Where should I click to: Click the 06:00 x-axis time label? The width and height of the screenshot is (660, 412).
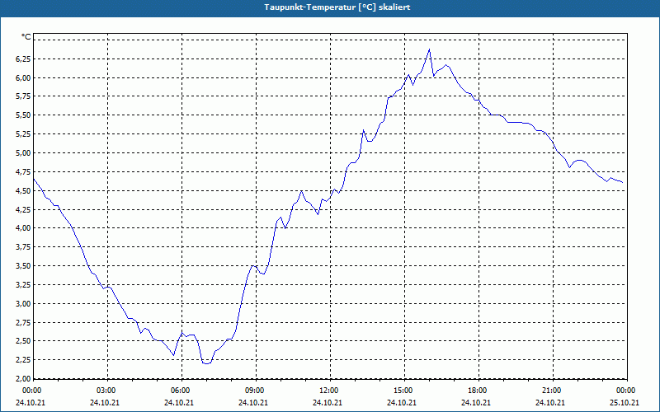tap(180, 391)
